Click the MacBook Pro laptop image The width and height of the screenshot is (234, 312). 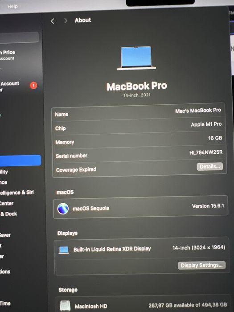136,58
